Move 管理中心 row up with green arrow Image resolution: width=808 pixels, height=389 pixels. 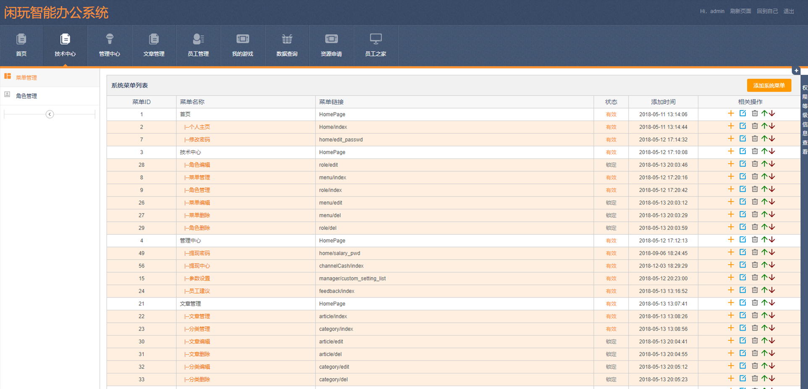click(x=764, y=240)
